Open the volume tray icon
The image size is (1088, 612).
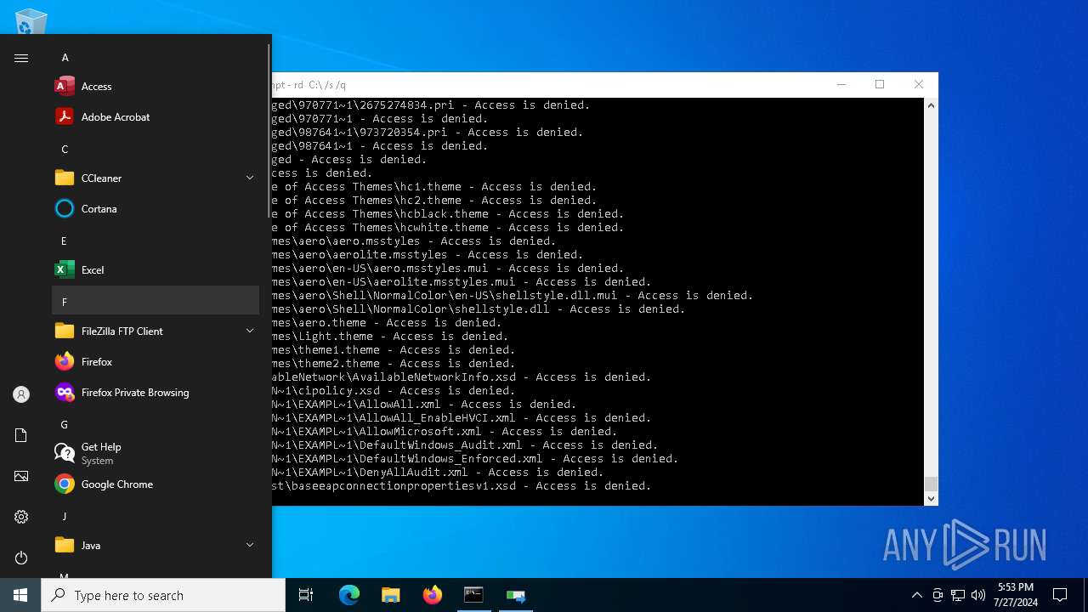pyautogui.click(x=978, y=595)
